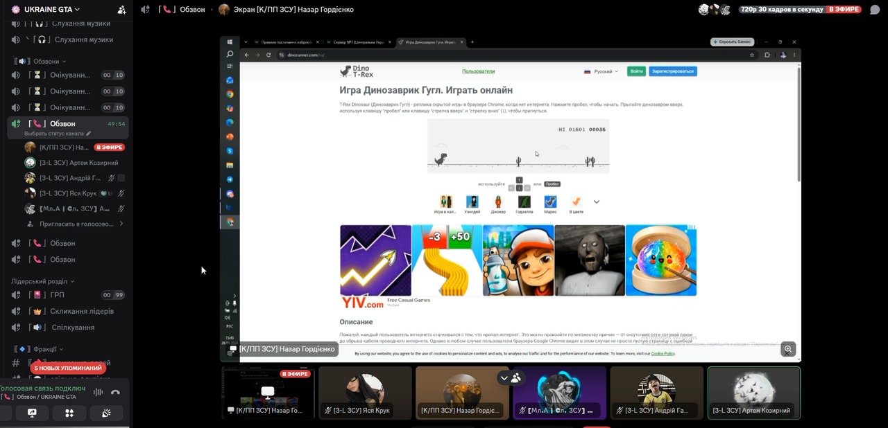
Task: Switch to the Сервер №1 Chrome tab
Action: pos(359,42)
